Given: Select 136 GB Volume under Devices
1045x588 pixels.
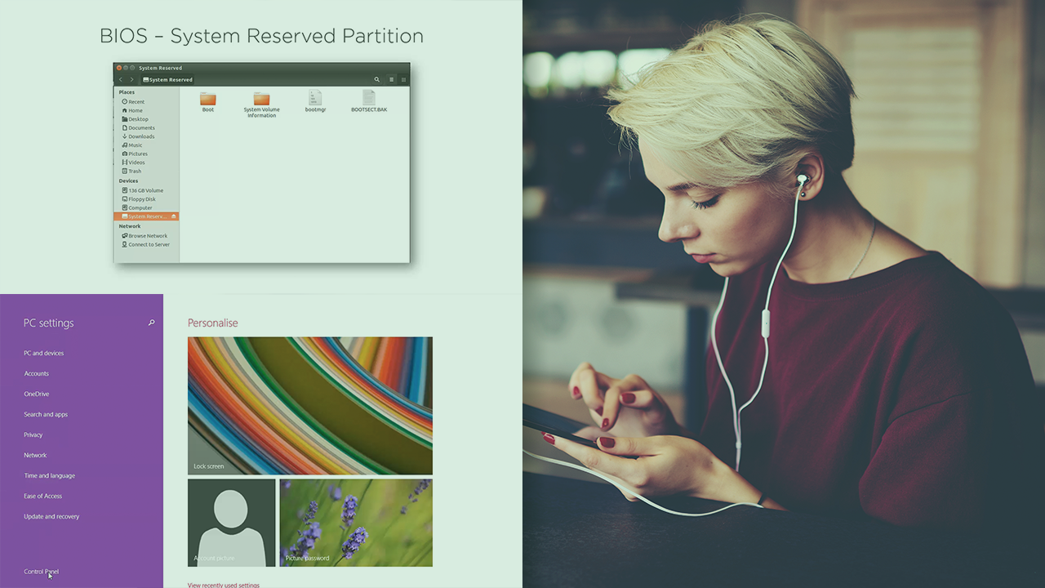Looking at the screenshot, I should pos(145,190).
